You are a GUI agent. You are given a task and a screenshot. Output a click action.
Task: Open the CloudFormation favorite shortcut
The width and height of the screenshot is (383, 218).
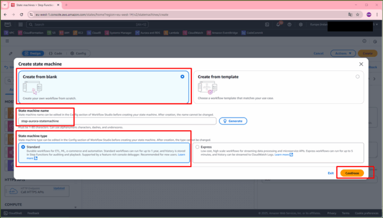pos(31,33)
